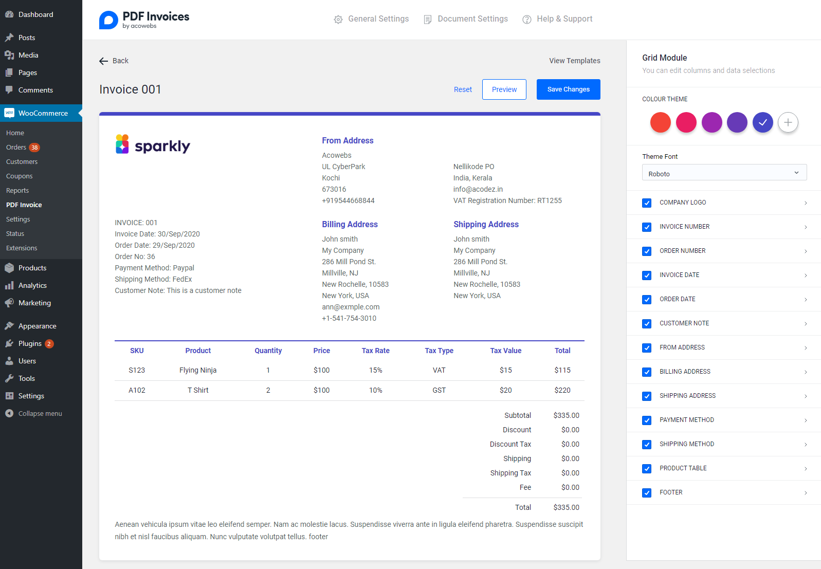Open Coupons submenu item
821x569 pixels.
point(19,176)
